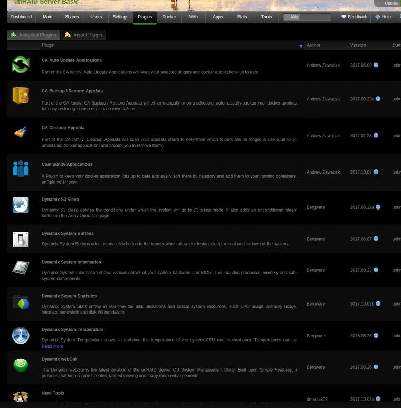Click Andrew Zawadzki author for Community Applications
The height and width of the screenshot is (408, 401).
click(323, 172)
